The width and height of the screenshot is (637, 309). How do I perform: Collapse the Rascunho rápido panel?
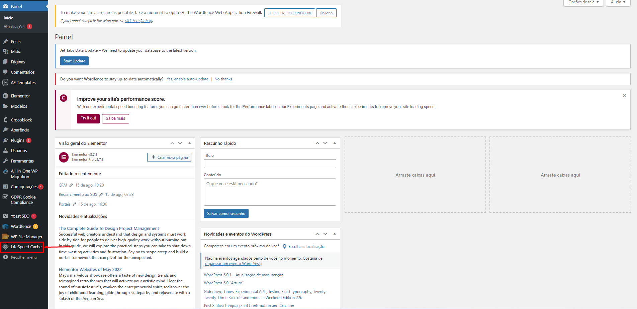click(335, 143)
